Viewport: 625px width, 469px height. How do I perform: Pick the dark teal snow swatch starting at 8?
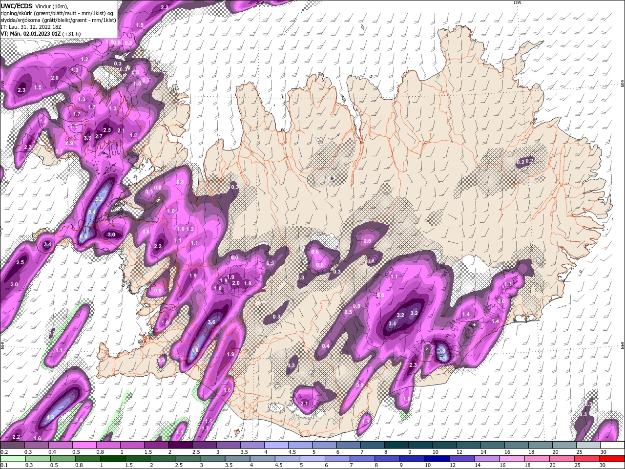coord(396,445)
